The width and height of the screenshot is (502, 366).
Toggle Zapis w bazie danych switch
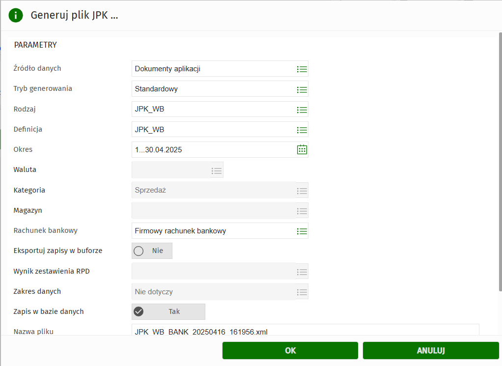pos(168,312)
